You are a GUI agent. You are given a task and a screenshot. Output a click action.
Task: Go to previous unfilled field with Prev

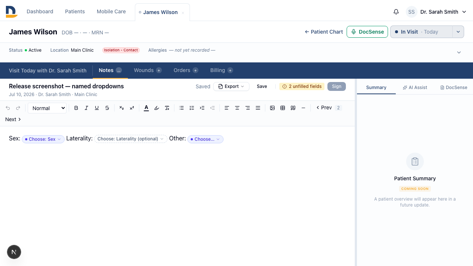pos(324,108)
